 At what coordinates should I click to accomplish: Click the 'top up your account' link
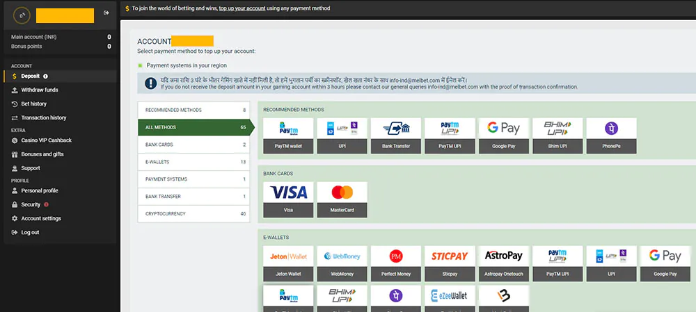[242, 8]
